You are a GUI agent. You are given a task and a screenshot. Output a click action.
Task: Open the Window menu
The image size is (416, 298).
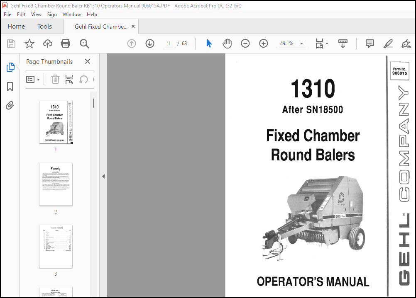[72, 15]
